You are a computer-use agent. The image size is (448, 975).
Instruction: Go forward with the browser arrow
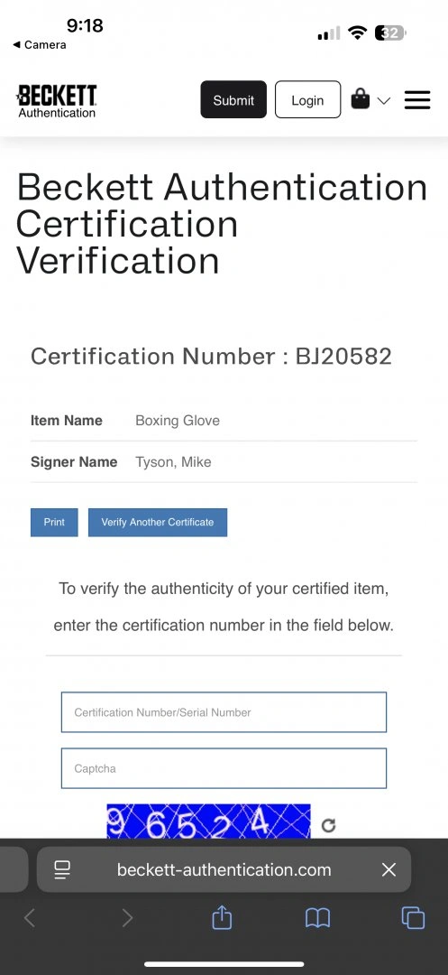pyautogui.click(x=127, y=918)
